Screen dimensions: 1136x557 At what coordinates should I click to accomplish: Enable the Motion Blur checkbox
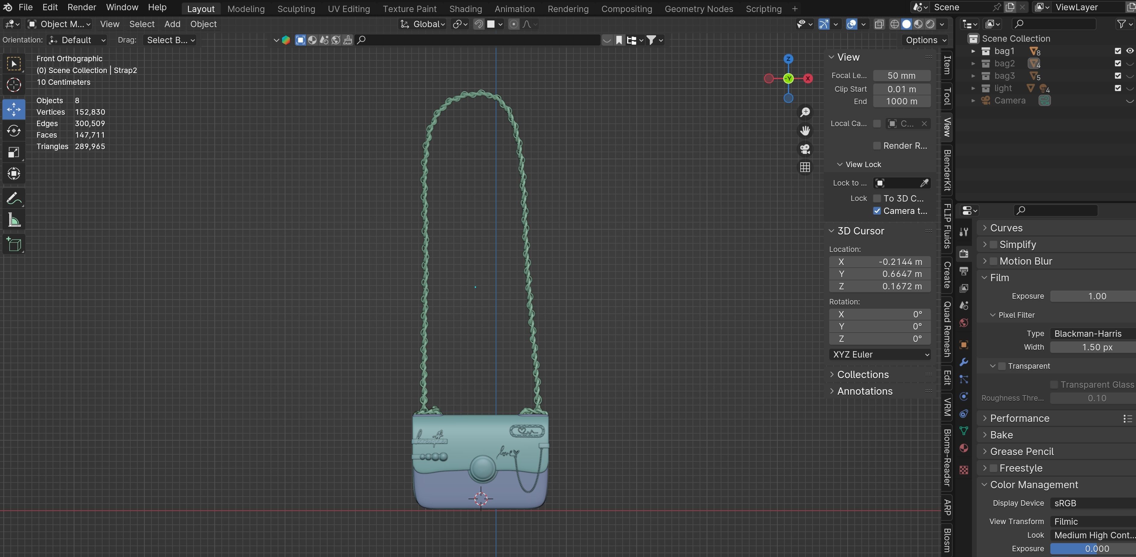click(x=993, y=261)
